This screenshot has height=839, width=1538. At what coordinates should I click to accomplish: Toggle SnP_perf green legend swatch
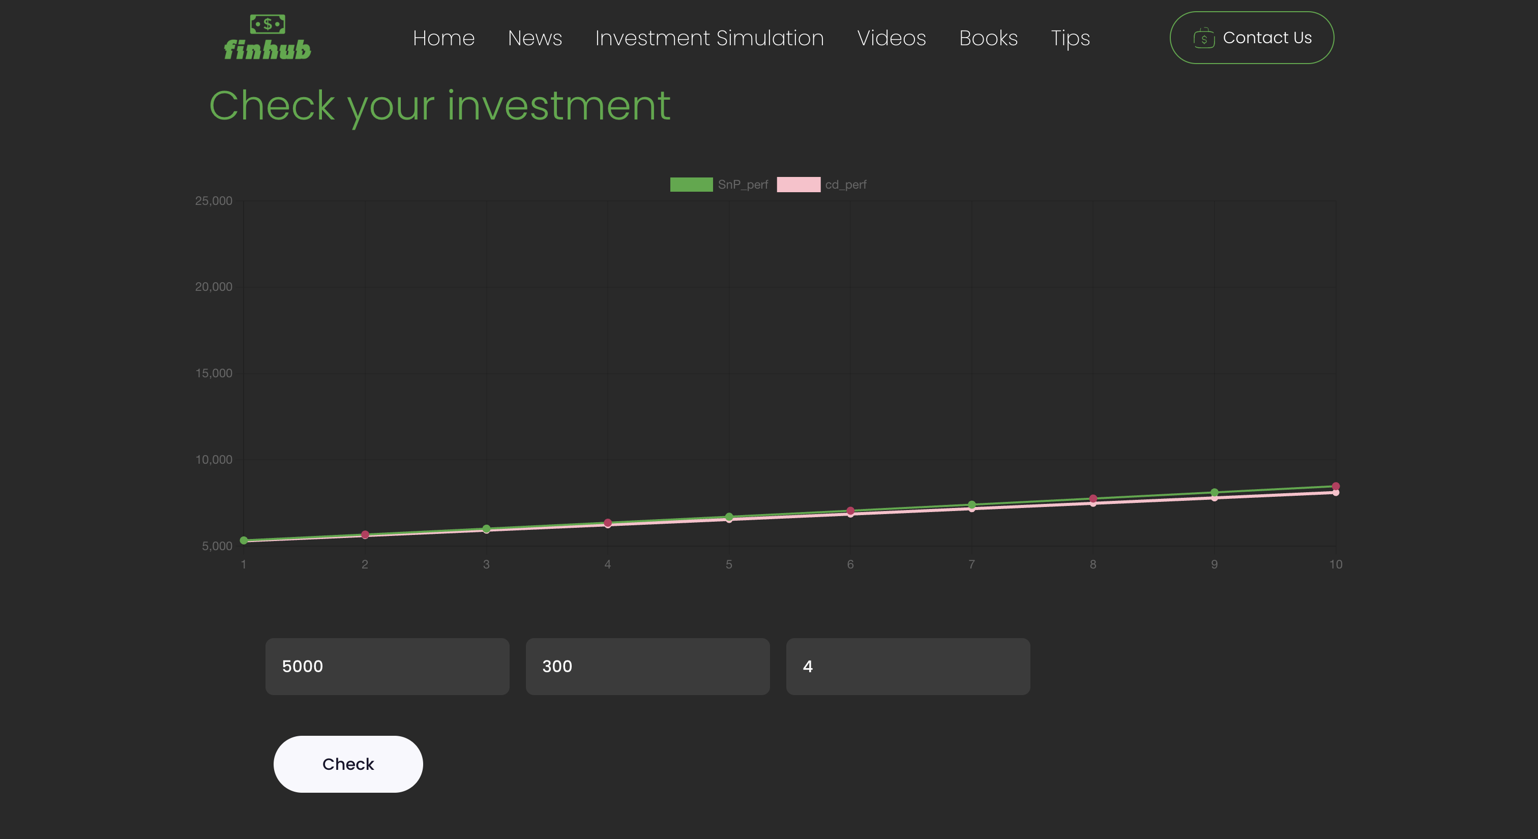pos(691,185)
